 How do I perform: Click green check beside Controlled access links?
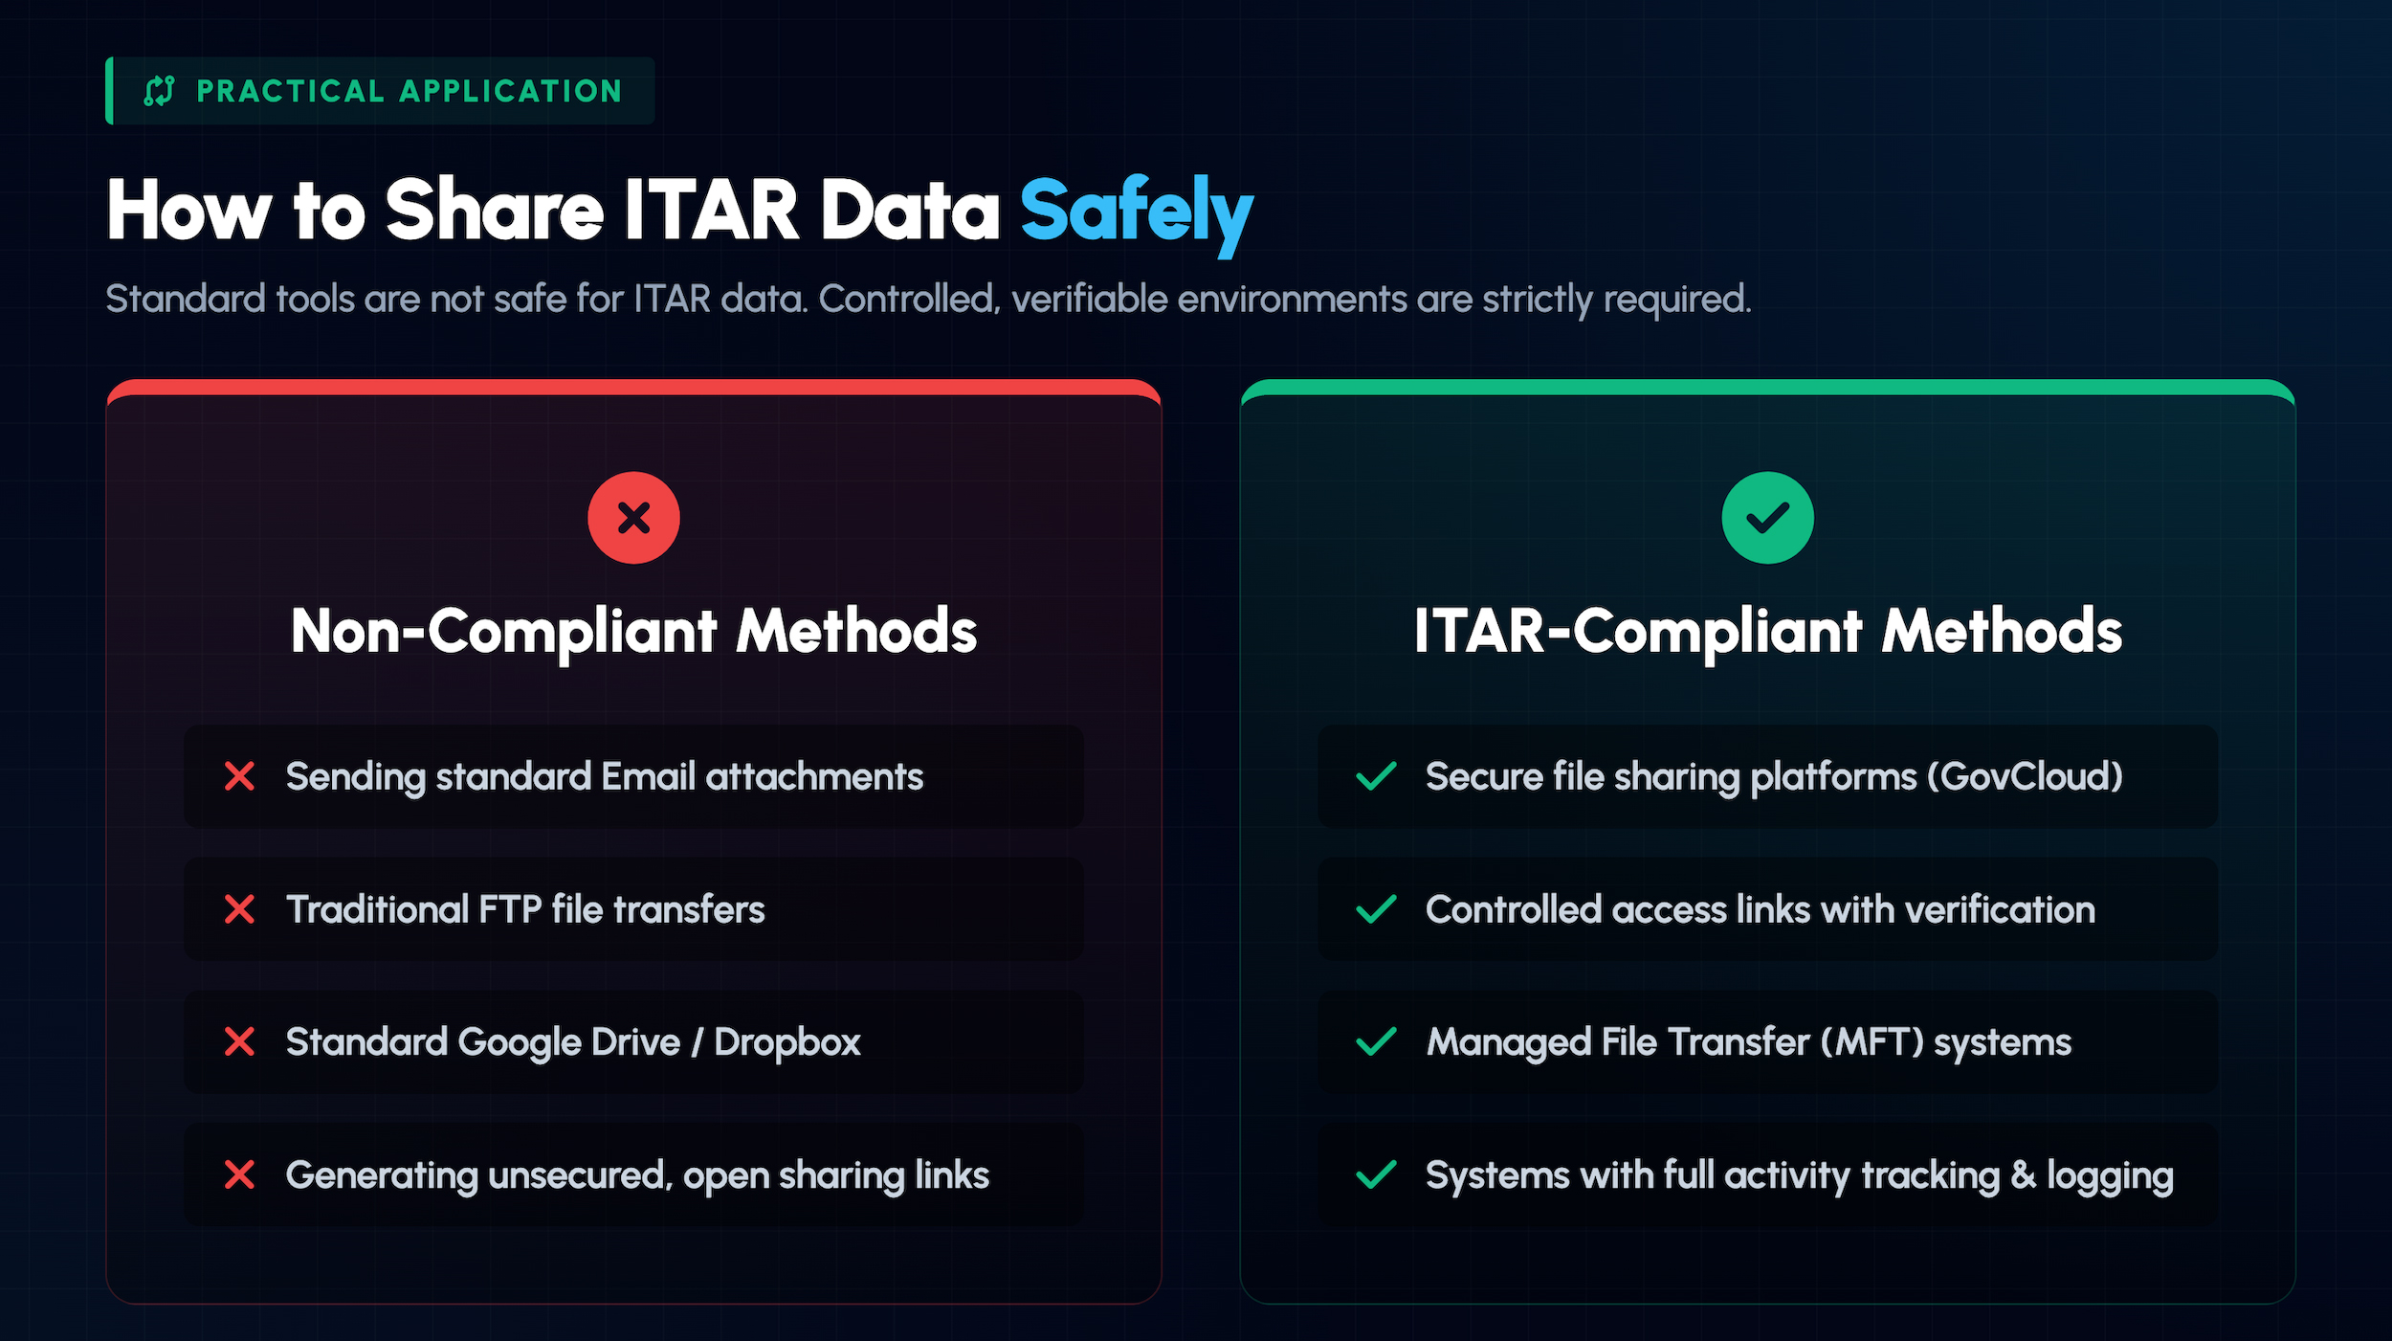(1376, 909)
